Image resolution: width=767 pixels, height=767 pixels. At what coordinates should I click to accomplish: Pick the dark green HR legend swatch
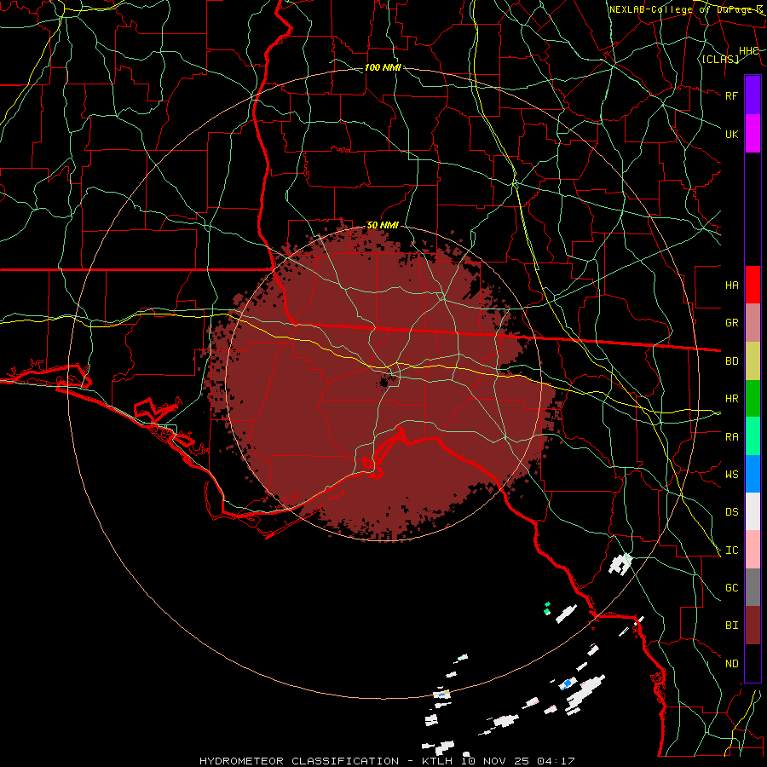click(x=753, y=399)
